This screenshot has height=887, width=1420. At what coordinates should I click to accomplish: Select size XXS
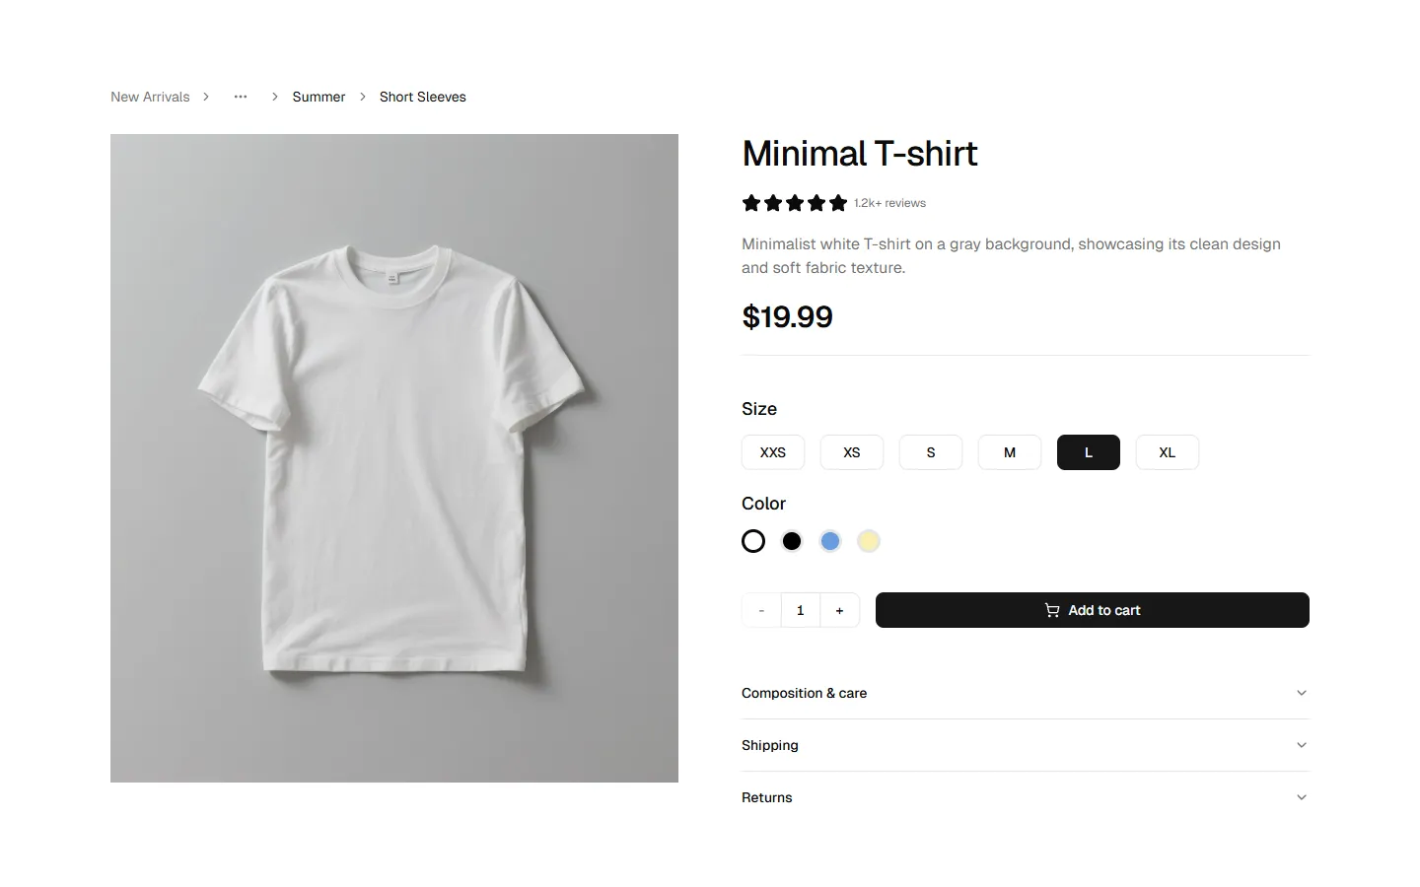point(772,451)
